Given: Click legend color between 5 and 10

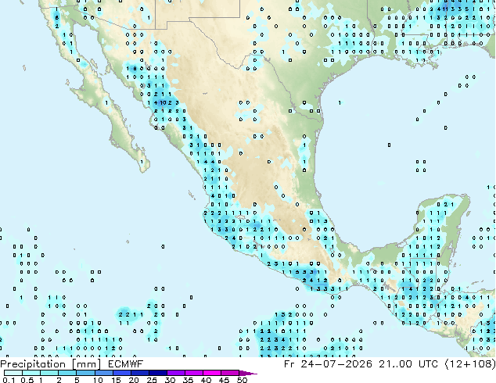Looking at the screenshot, I should pyautogui.click(x=85, y=373).
